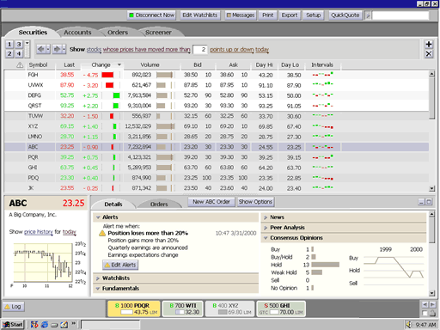Click the 'price history' link
The width and height of the screenshot is (440, 330).
pos(39,232)
